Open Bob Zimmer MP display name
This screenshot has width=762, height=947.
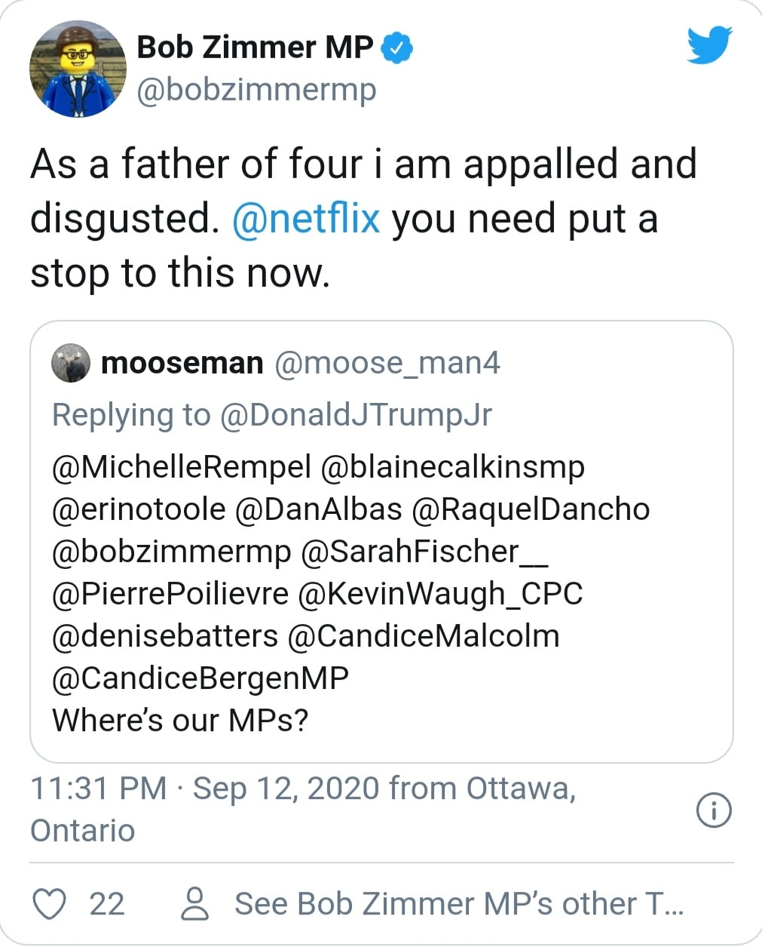pyautogui.click(x=255, y=48)
